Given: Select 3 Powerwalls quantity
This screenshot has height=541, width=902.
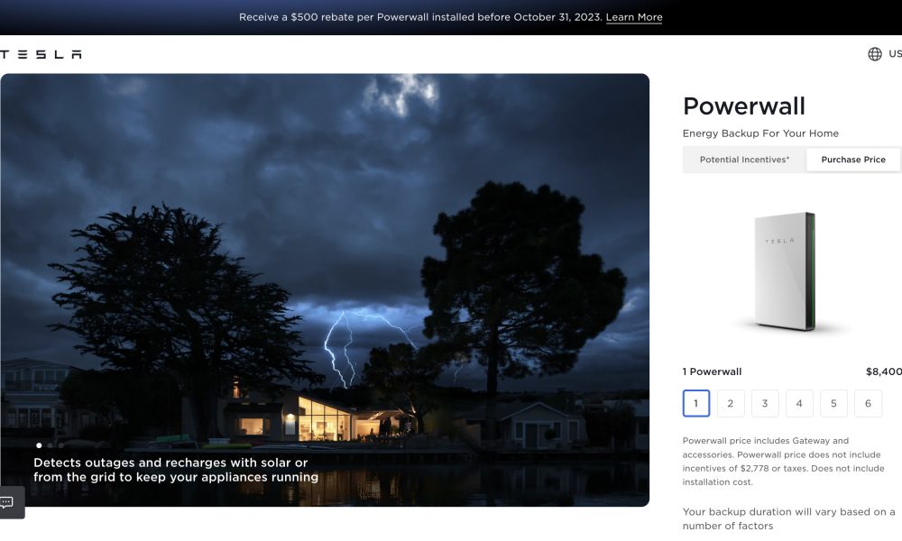Looking at the screenshot, I should [765, 403].
